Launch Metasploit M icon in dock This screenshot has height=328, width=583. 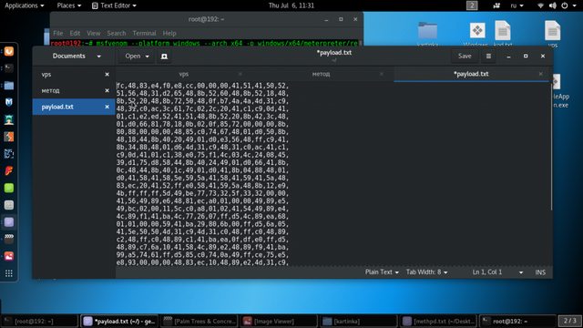pyautogui.click(x=9, y=102)
